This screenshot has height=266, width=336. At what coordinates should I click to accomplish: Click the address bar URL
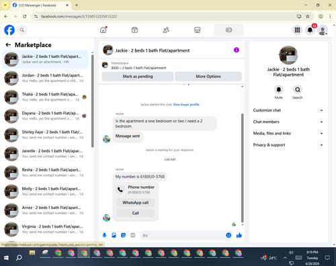pyautogui.click(x=79, y=16)
